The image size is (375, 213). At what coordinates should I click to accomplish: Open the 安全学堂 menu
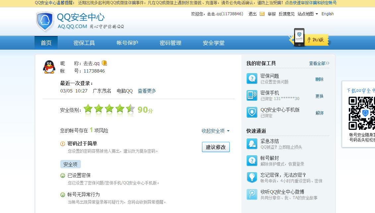click(x=214, y=43)
